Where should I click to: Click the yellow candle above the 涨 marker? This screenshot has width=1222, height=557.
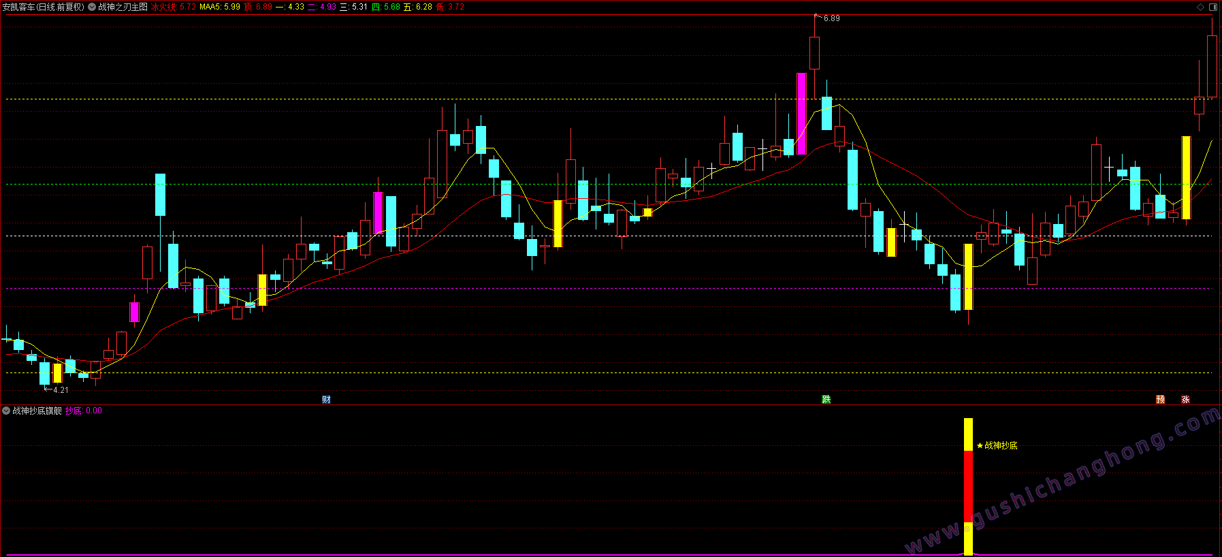1186,178
